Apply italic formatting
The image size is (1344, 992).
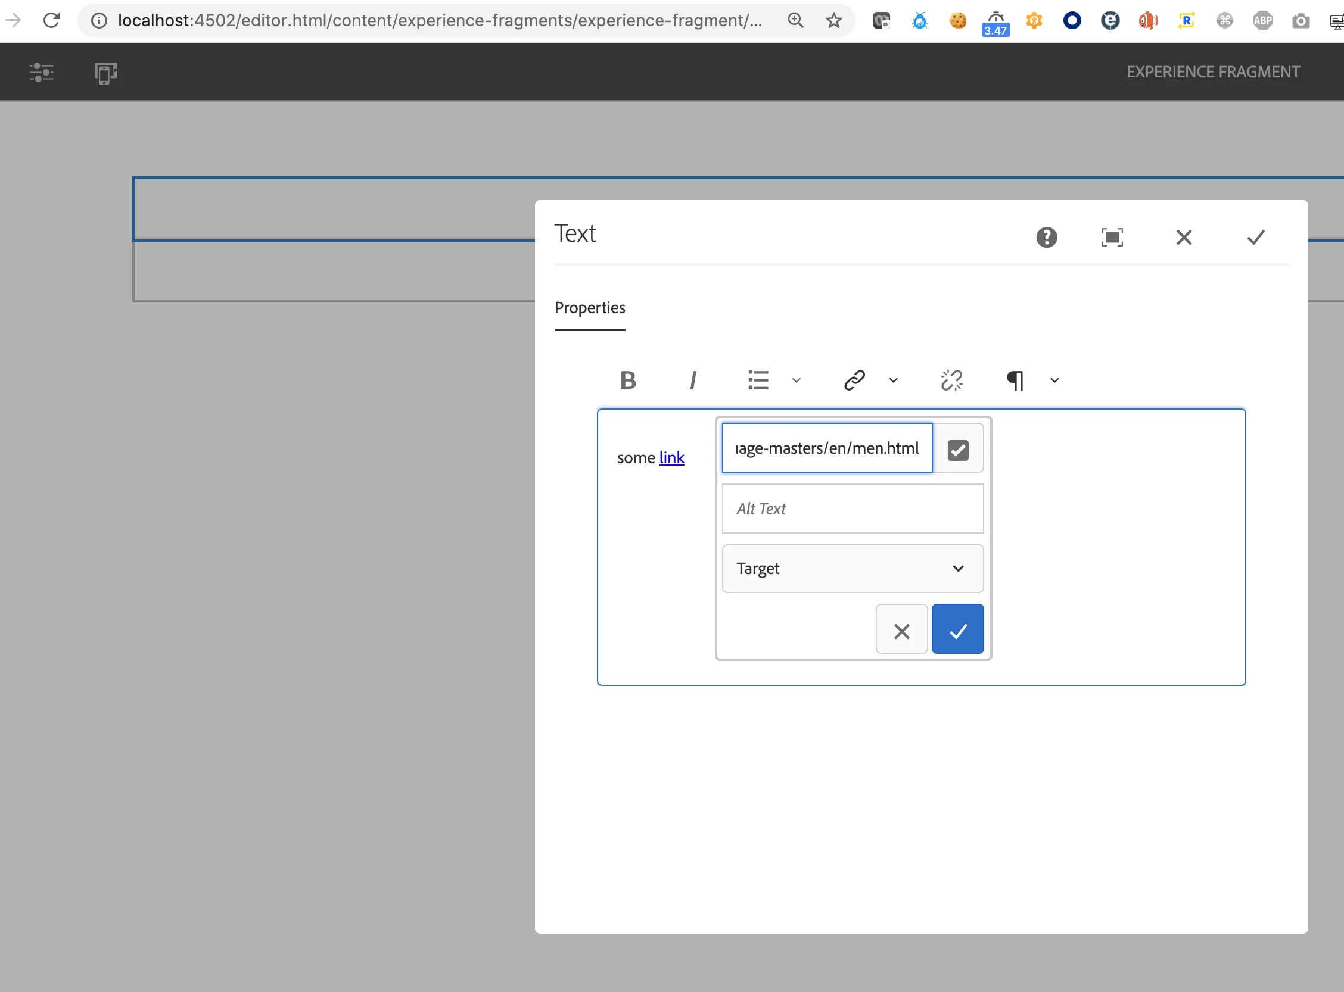click(693, 380)
